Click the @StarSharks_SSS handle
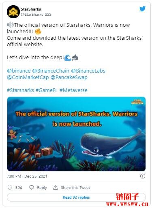Viewport: 152px width, 208px height. coord(36,15)
